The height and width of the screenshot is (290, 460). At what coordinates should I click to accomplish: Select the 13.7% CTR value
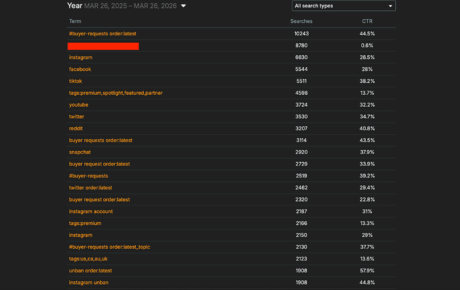tap(367, 93)
